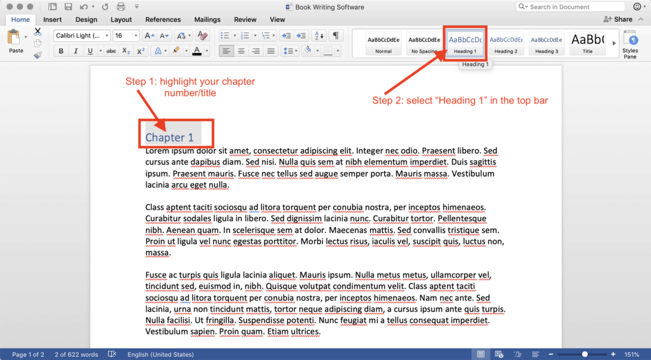
Task: Center align the text
Action: click(241, 51)
